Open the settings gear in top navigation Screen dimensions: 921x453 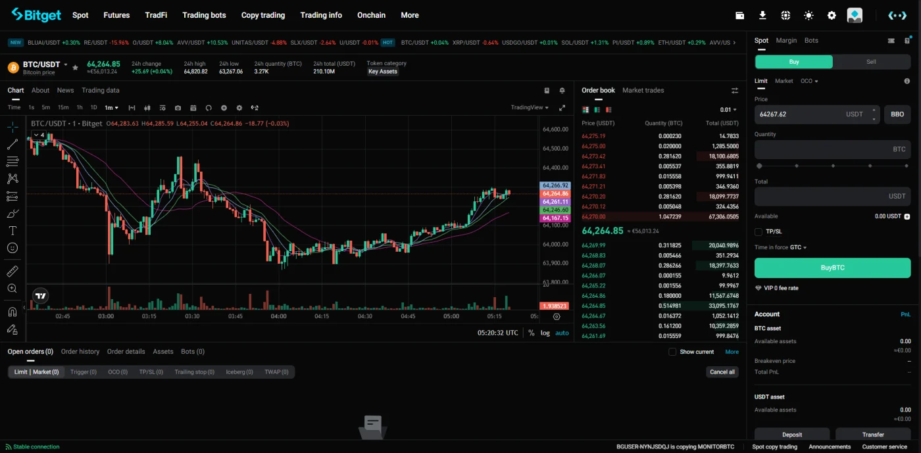tap(832, 15)
